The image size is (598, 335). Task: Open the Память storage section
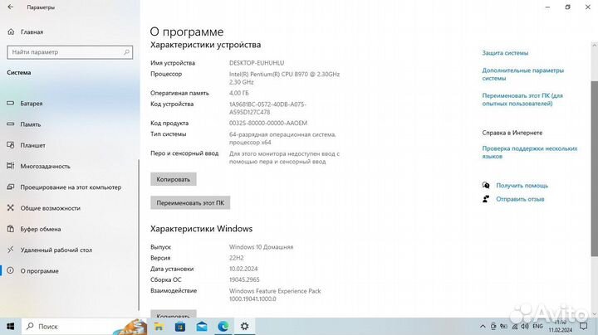[x=31, y=124]
